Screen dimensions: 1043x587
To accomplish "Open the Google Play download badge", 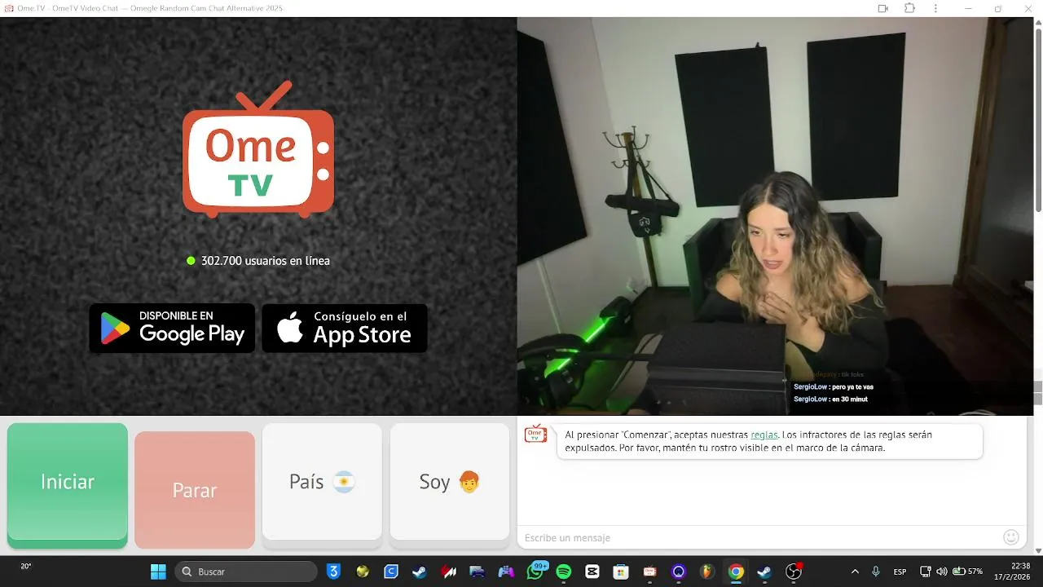I will click(x=172, y=328).
